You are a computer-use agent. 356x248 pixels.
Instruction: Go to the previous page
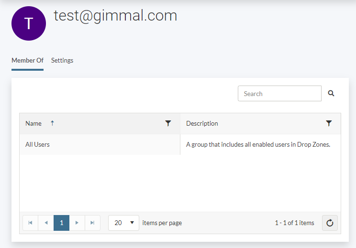46,223
